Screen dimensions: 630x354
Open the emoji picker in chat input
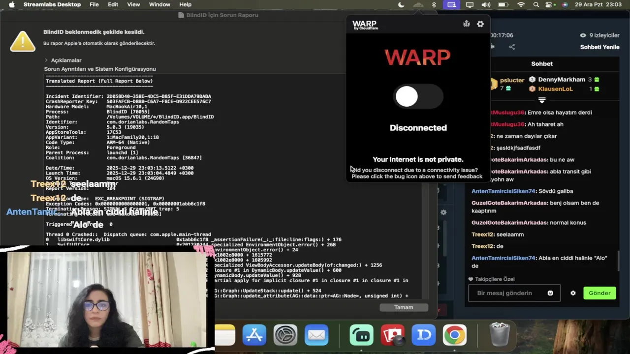(550, 293)
